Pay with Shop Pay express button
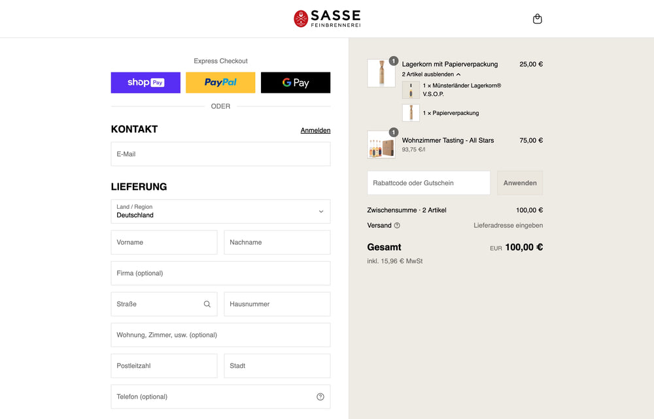The height and width of the screenshot is (419, 654). tap(146, 83)
